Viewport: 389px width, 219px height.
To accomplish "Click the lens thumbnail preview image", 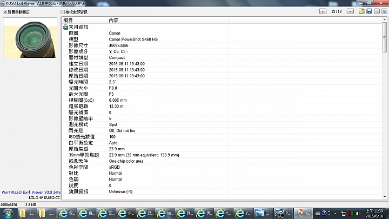I will pyautogui.click(x=30, y=38).
